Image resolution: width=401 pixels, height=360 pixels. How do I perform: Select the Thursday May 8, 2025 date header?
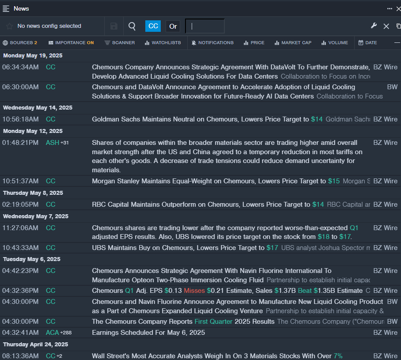coord(33,193)
